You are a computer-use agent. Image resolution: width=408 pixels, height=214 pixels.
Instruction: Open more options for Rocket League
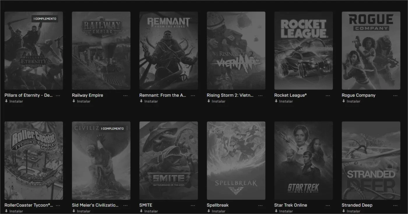pyautogui.click(x=328, y=96)
